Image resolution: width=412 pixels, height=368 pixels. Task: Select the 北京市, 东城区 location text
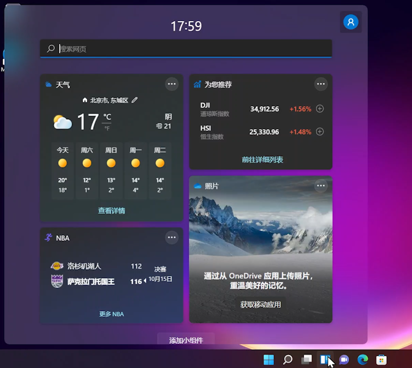click(x=109, y=100)
